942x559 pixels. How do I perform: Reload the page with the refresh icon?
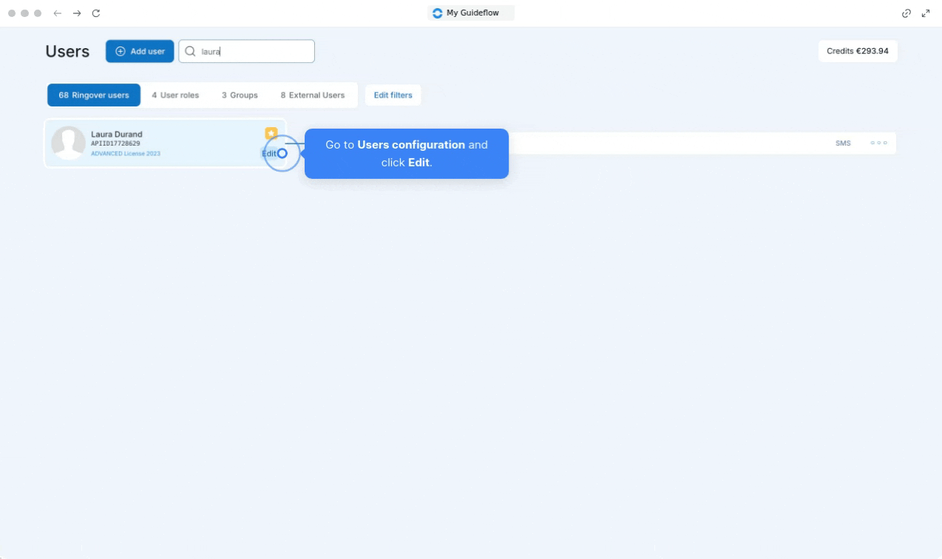(96, 13)
